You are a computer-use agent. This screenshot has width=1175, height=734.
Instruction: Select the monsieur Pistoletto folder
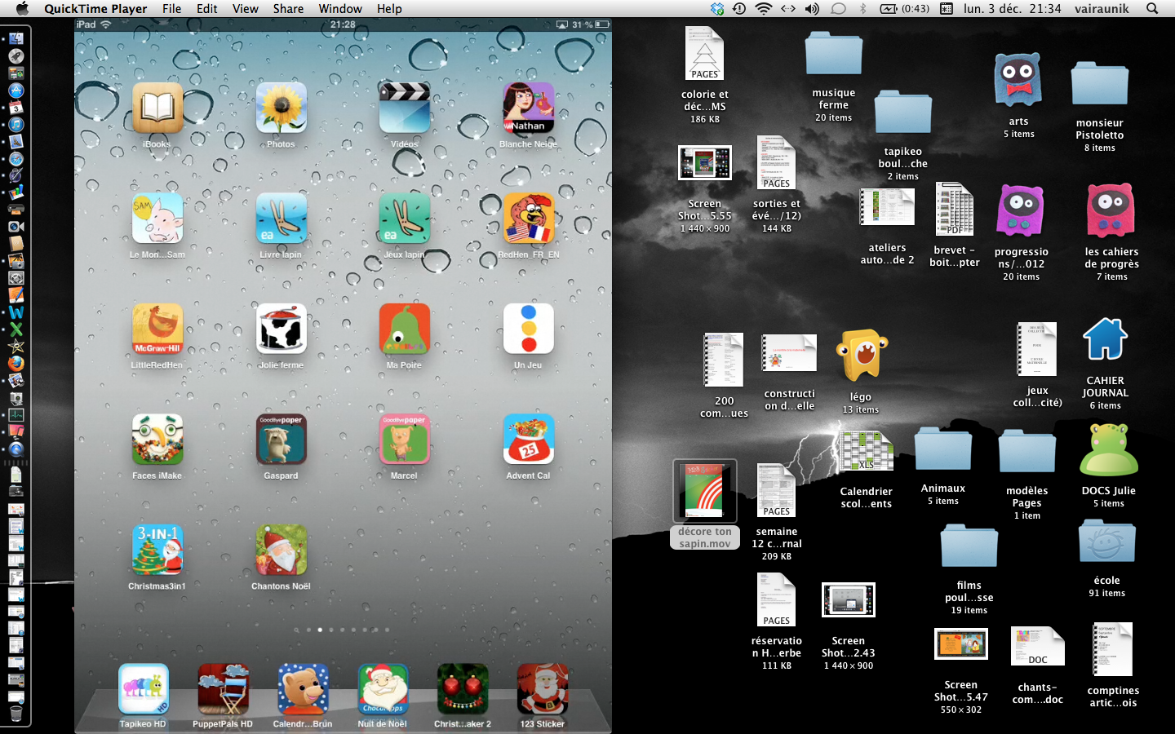click(x=1099, y=83)
